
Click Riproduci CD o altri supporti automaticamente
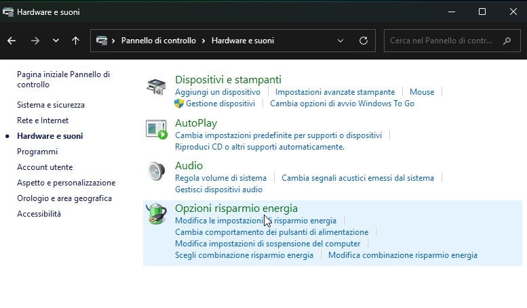point(260,147)
